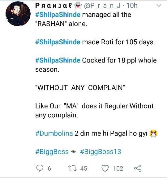Screen dimensions: 167x179
Task: Click the crying face emoji
Action: click(153, 133)
